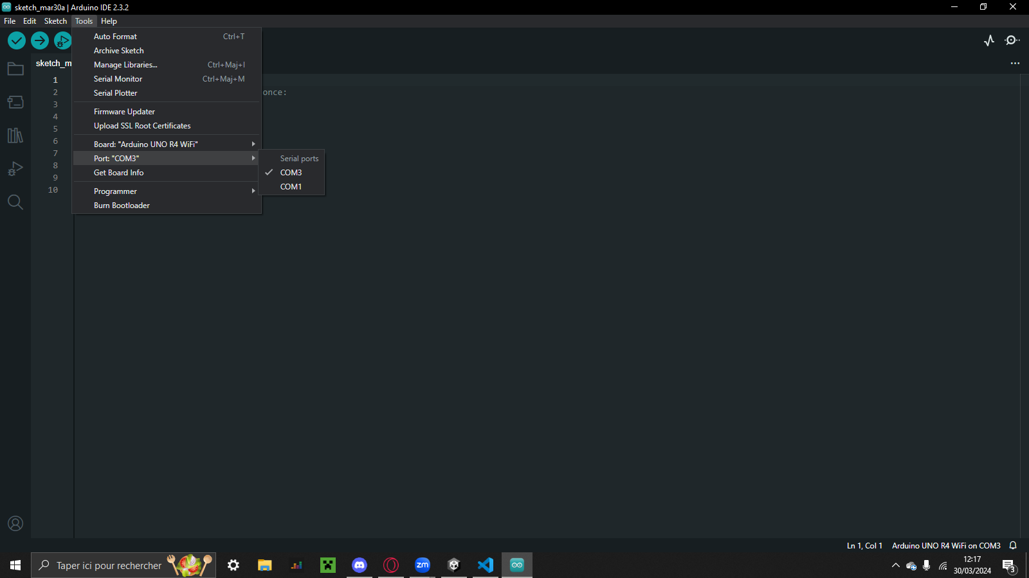Viewport: 1029px width, 578px height.
Task: Click line number 10 in the gutter
Action: coord(53,190)
